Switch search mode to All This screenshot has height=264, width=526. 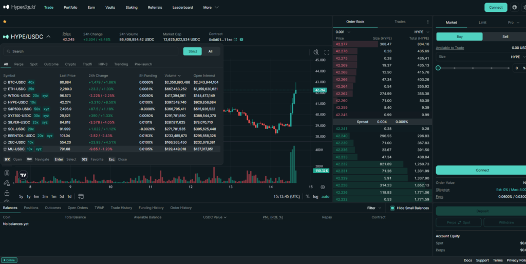(x=210, y=51)
